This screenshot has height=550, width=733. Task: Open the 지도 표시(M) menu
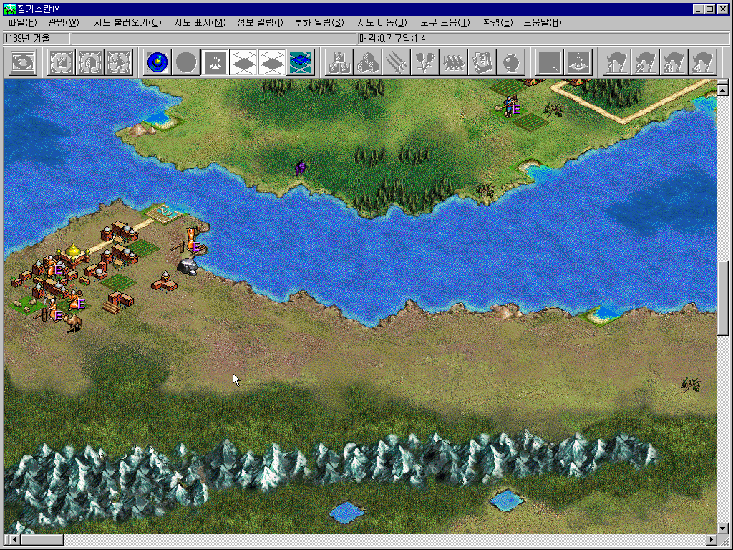[x=200, y=22]
